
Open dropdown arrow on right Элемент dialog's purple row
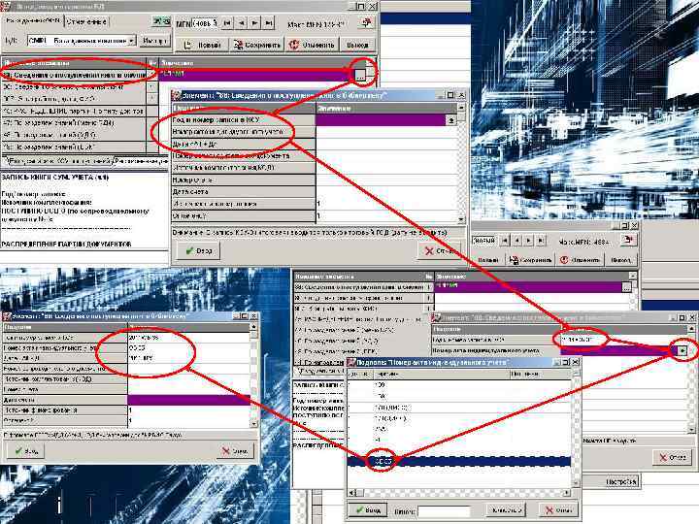coord(682,351)
